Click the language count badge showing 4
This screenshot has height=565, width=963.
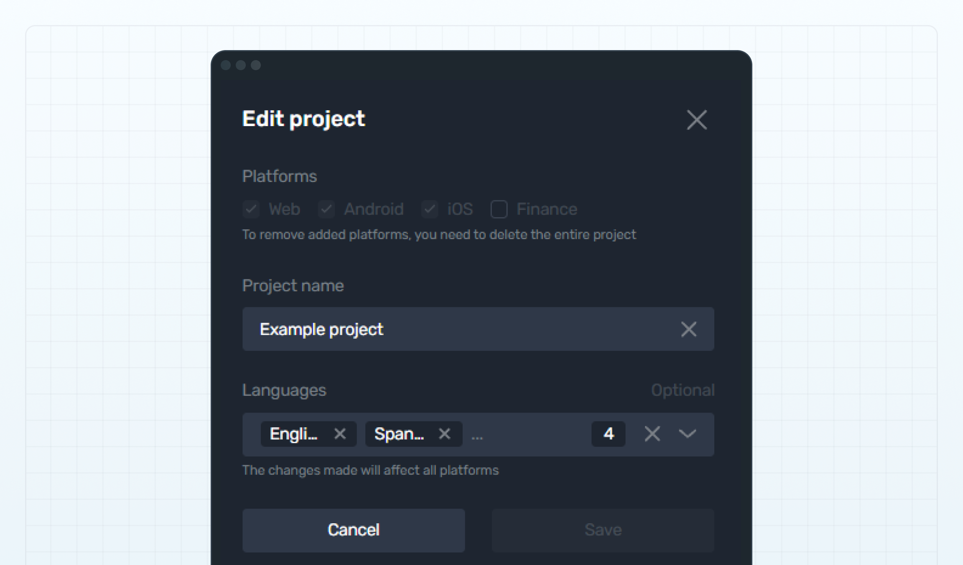[609, 434]
